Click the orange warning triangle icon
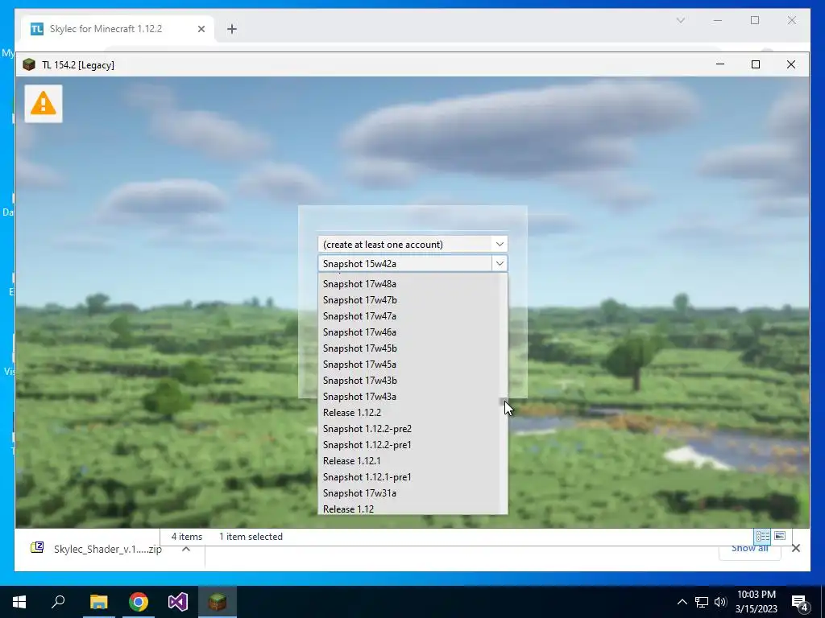 (44, 104)
